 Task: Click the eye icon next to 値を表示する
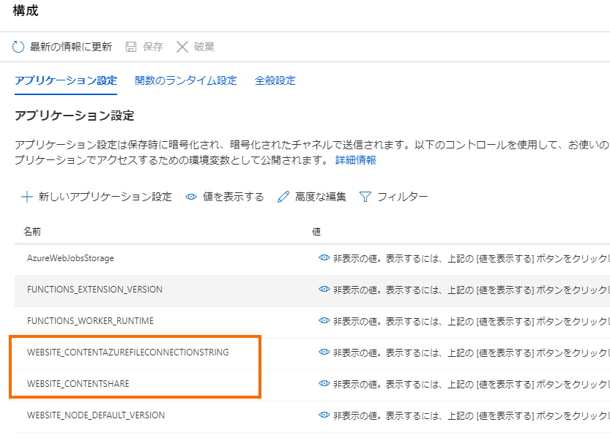191,197
